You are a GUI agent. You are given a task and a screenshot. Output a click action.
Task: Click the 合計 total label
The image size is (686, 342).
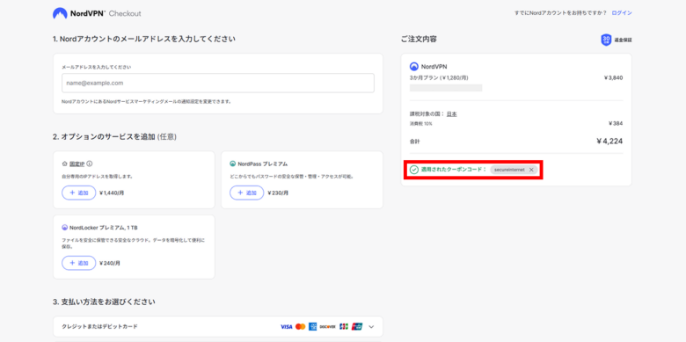pos(415,142)
